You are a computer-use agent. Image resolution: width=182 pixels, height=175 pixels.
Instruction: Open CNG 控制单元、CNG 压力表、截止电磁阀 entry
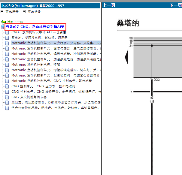click(43, 86)
